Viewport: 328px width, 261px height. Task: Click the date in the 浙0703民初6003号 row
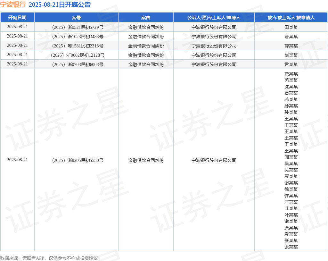17,64
